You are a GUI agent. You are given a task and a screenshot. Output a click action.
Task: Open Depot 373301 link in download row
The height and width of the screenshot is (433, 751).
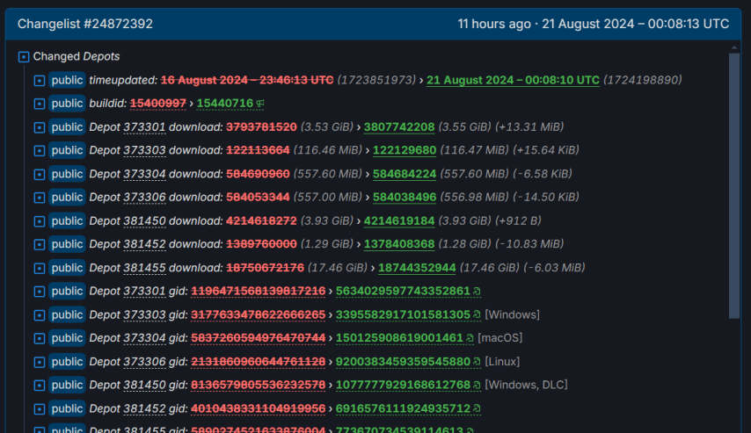[x=144, y=126]
